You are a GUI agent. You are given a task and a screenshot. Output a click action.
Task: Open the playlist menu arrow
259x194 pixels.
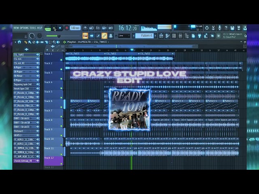[15, 42]
